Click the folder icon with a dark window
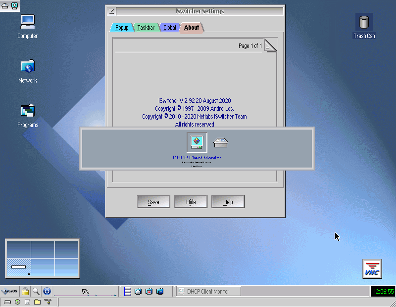This screenshot has width=396, height=307. tap(160, 291)
